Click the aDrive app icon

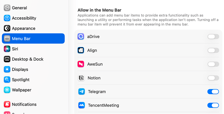(81, 36)
